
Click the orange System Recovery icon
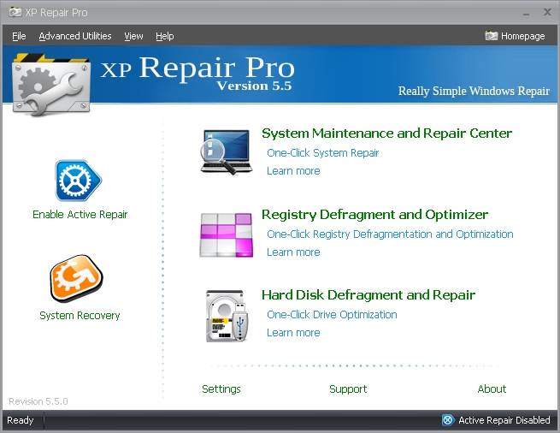click(77, 278)
